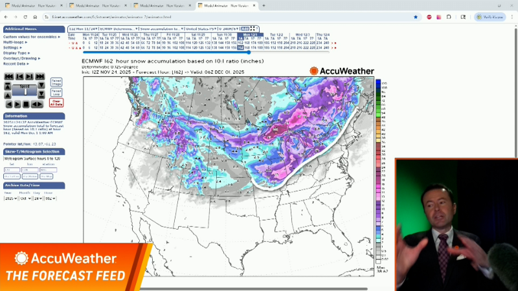
Task: Click the Reload Loop button
Action: [56, 92]
